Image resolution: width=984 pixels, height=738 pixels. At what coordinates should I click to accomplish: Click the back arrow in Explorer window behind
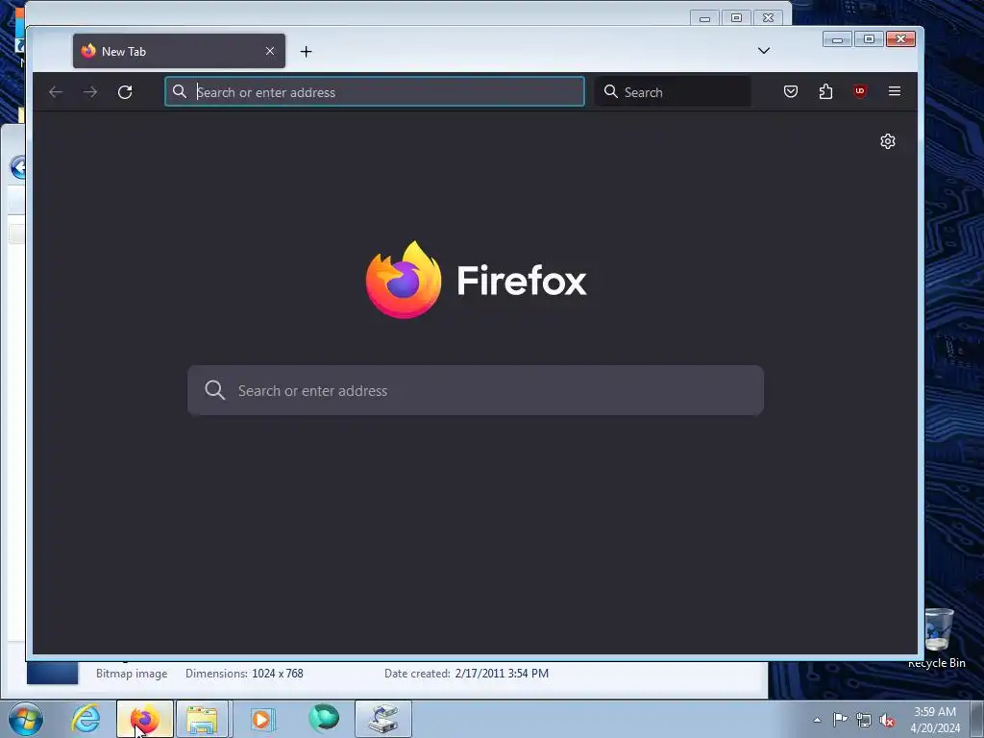click(x=19, y=167)
